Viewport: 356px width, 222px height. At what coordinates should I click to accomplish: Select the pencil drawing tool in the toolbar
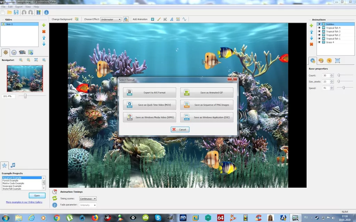point(159,19)
